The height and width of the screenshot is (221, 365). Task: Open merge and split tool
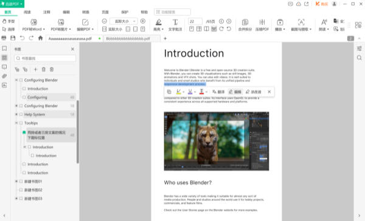pyautogui.click(x=245, y=25)
